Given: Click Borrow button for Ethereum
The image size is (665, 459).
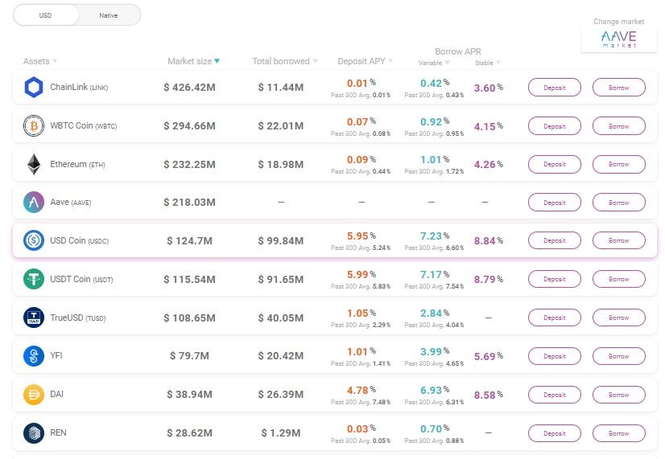Looking at the screenshot, I should click(619, 164).
